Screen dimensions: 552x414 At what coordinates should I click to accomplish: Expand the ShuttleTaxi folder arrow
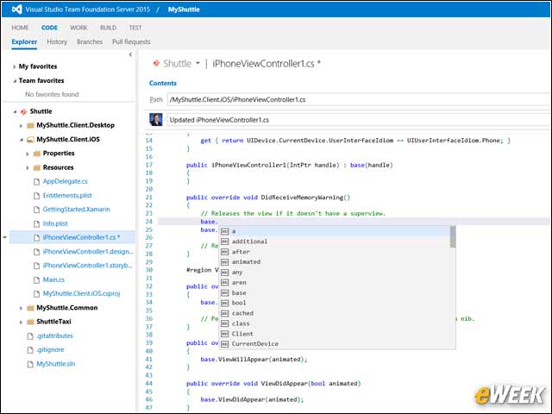21,322
